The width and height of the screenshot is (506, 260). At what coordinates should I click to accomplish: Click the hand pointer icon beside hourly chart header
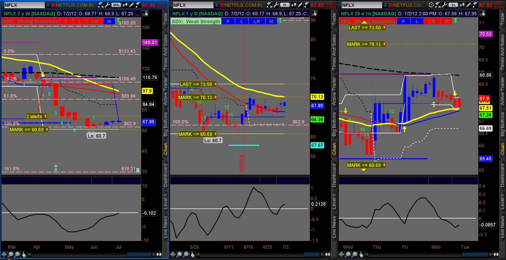[483, 14]
